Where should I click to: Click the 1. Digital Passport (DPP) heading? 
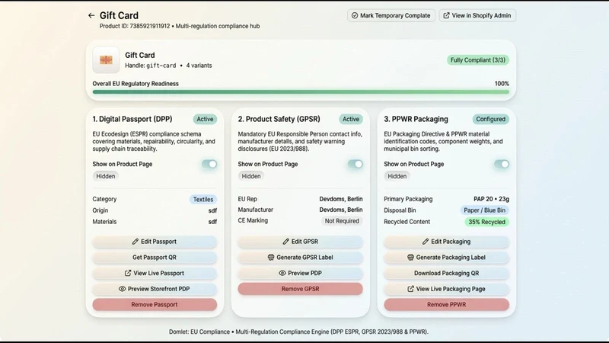[x=132, y=119]
